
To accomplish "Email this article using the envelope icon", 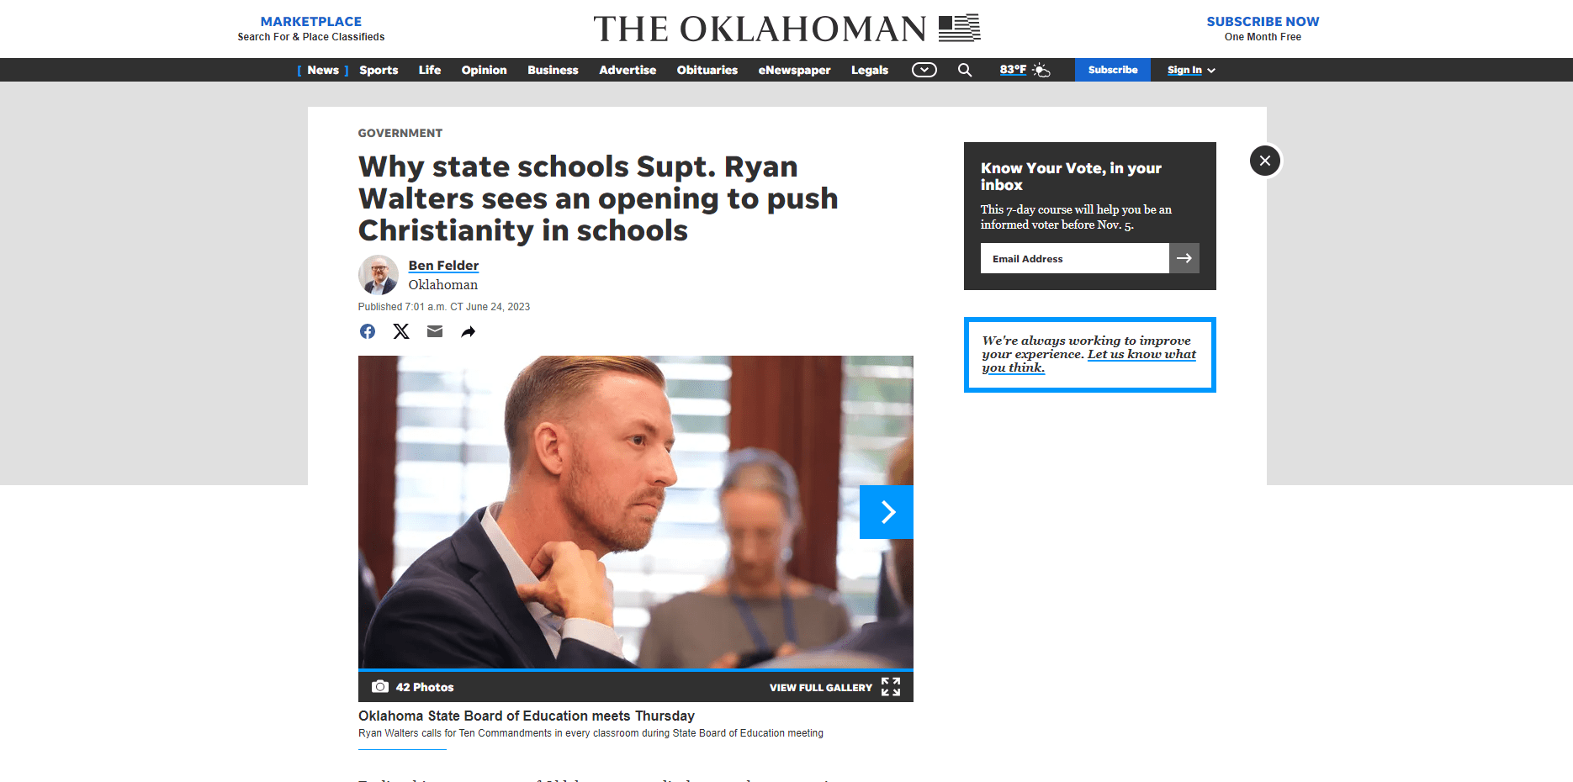I will [435, 331].
